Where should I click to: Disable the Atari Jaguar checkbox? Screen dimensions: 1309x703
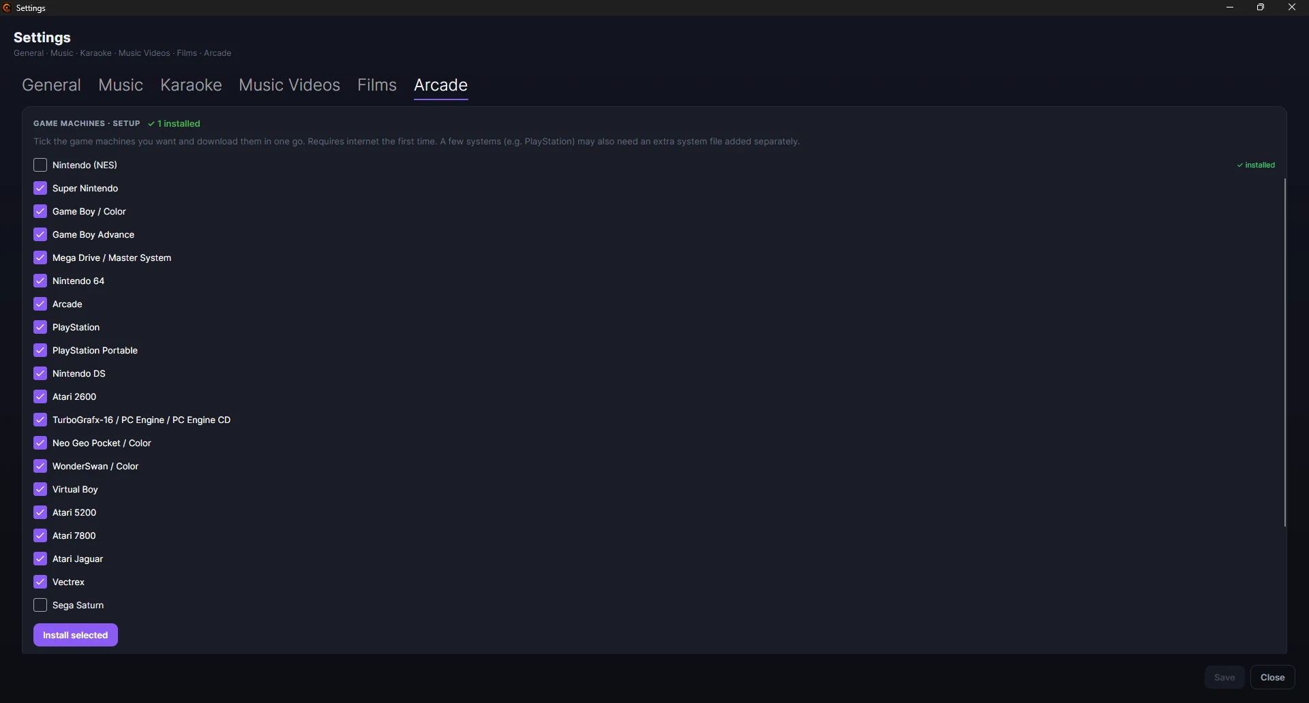40,559
